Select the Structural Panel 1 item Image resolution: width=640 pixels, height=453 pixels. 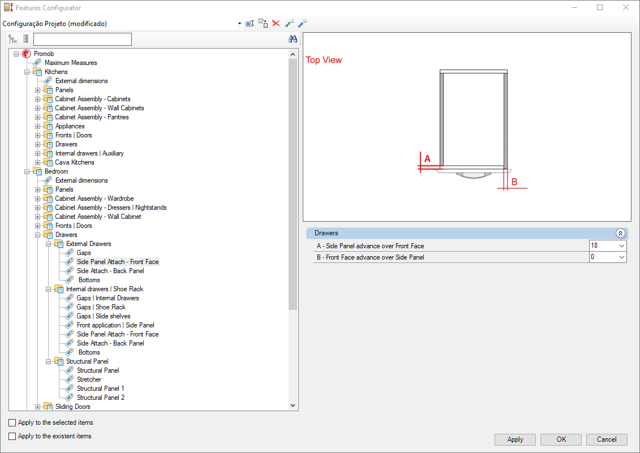(100, 389)
